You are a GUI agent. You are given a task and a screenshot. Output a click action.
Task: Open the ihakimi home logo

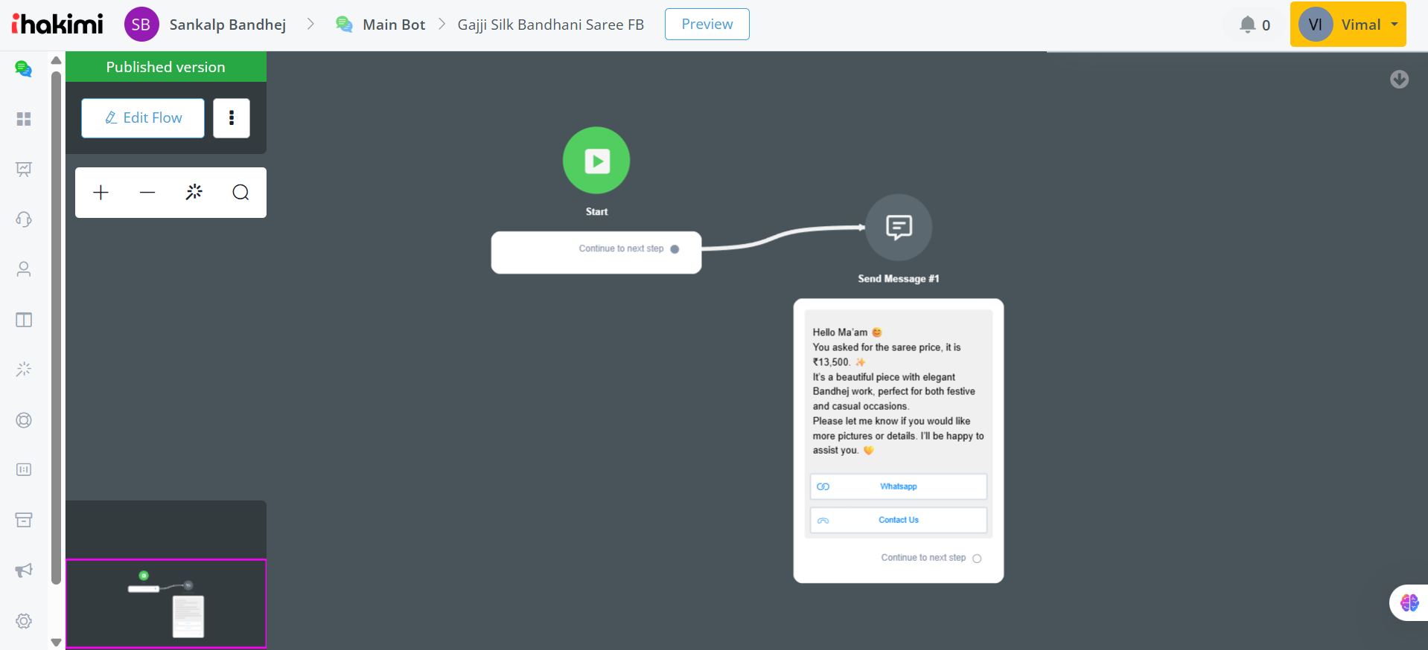(57, 25)
